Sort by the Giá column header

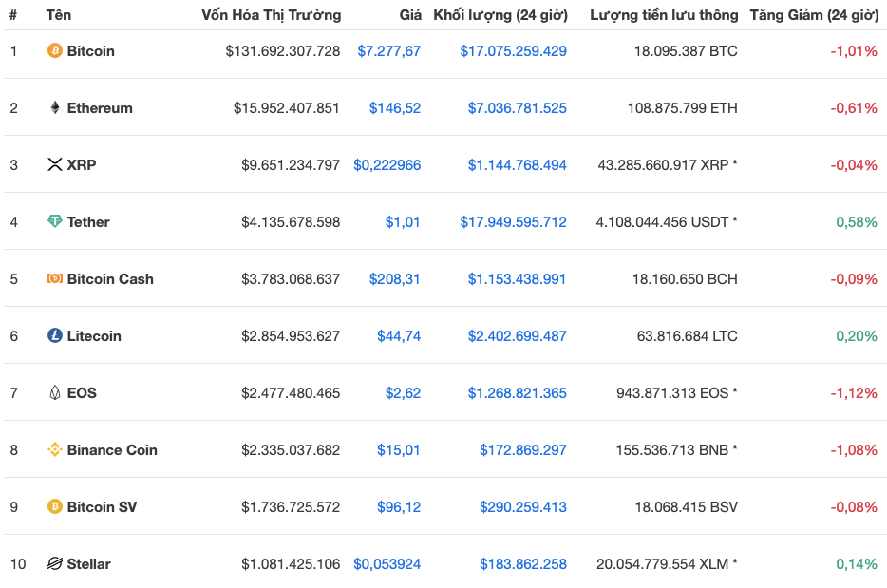point(410,14)
